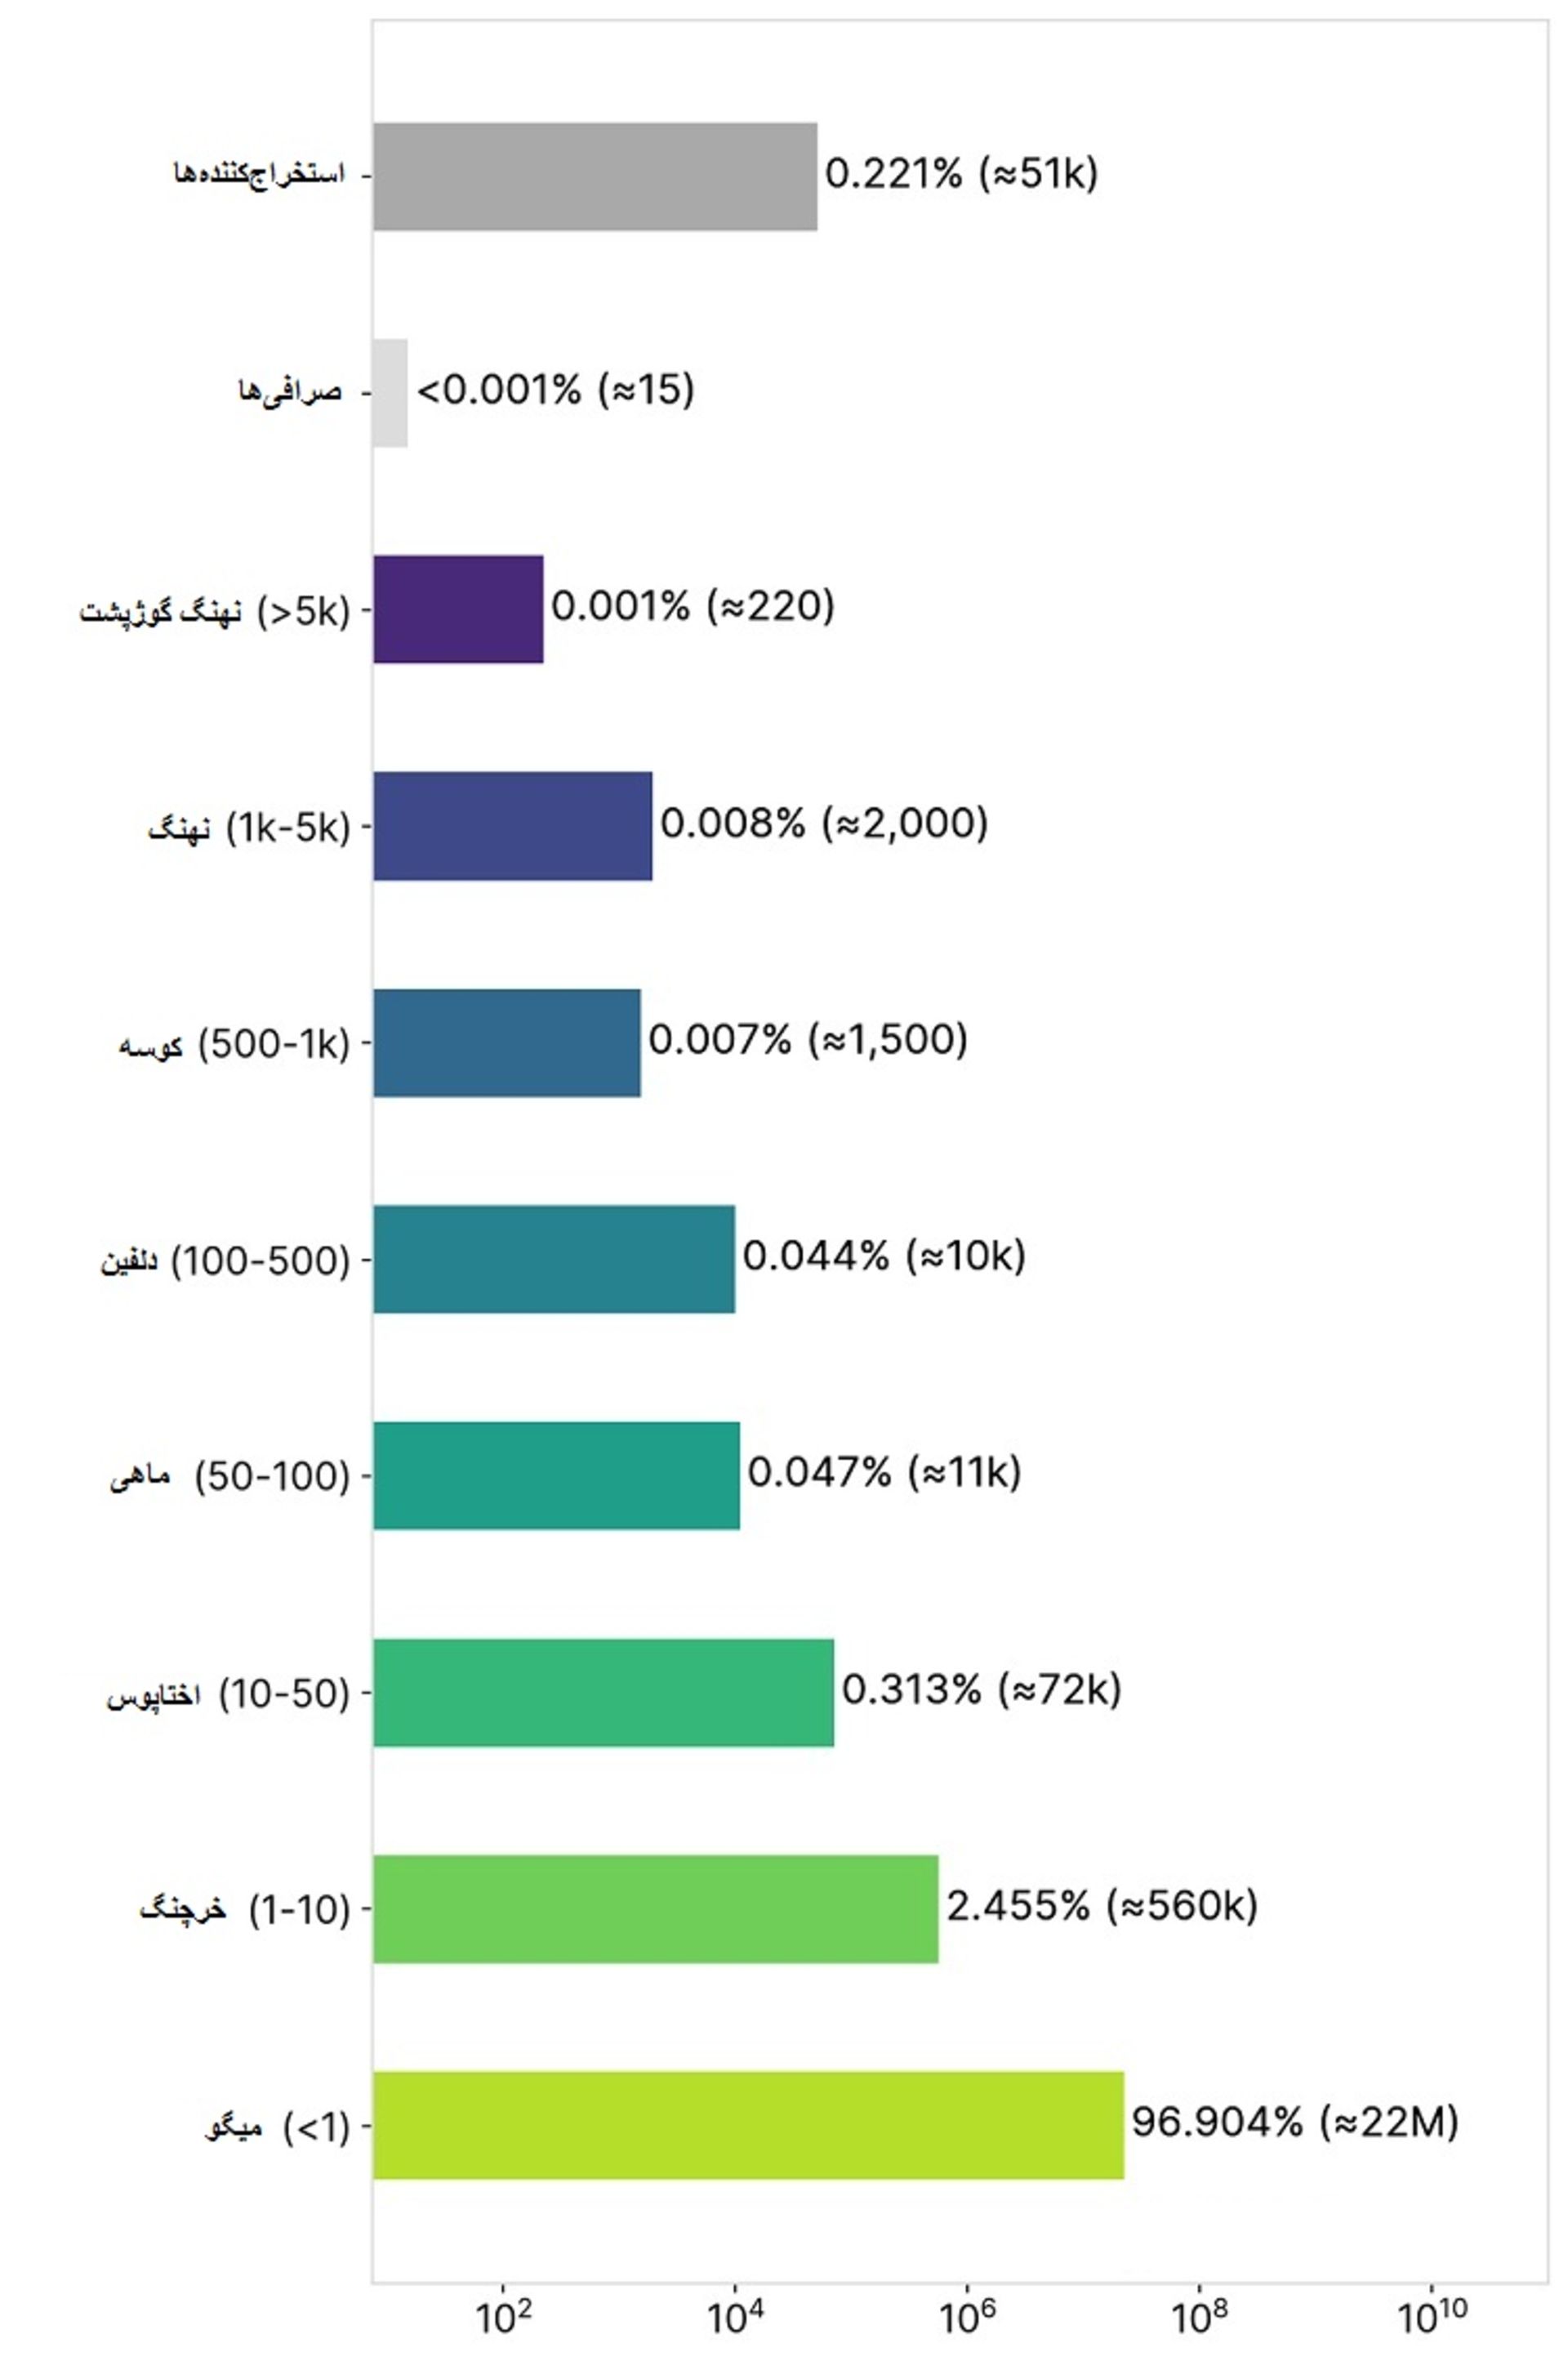Select the blue (500-1k) bar
This screenshot has height=2361, width=1568.
506,1042
